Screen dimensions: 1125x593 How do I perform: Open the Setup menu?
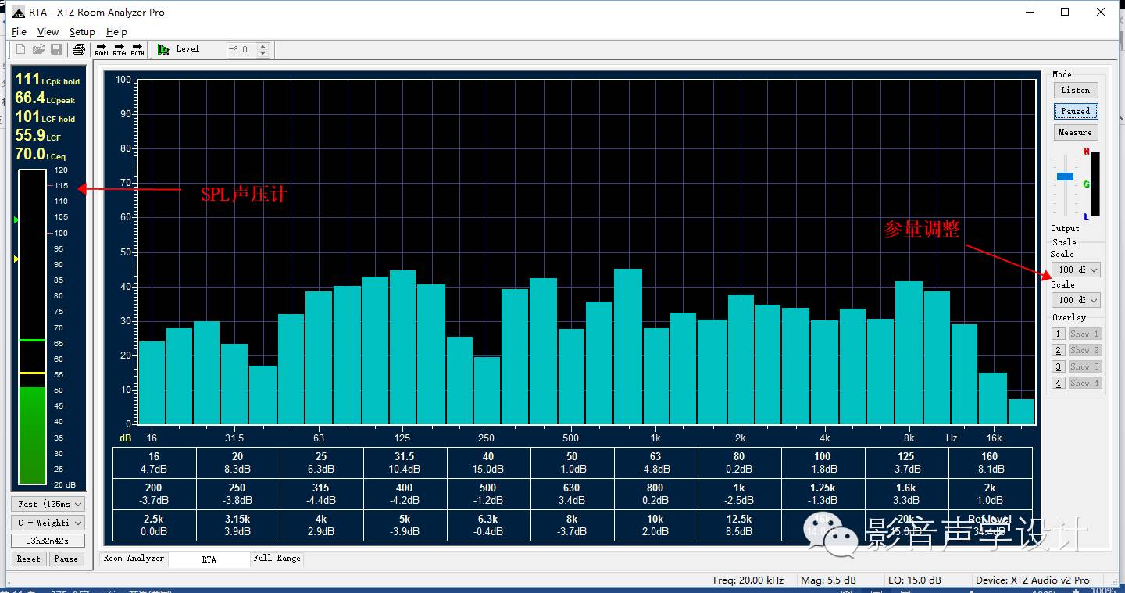coord(82,32)
